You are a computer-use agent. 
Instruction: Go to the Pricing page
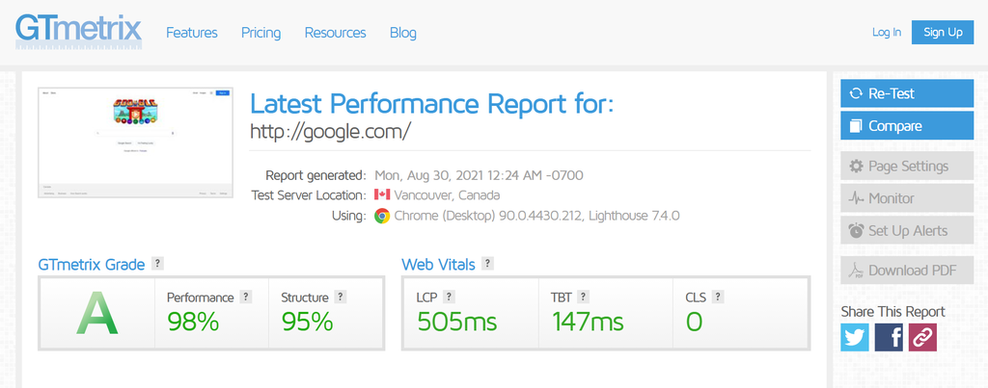pos(261,33)
